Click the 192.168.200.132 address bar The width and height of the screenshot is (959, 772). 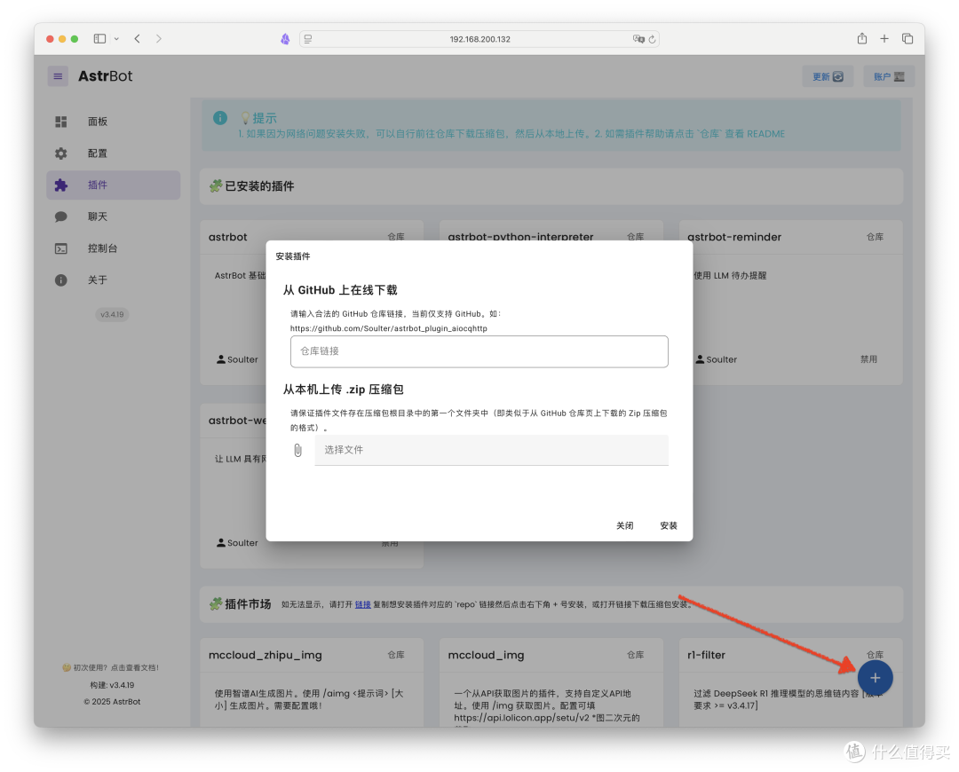(x=479, y=39)
